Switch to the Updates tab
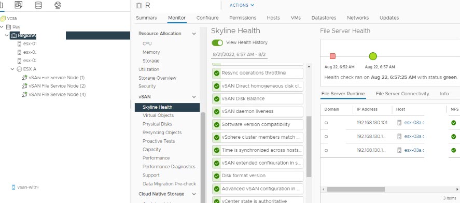Screen dimensions: 460x203 [389, 18]
